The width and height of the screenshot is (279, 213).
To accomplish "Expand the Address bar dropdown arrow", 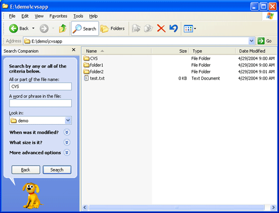I will pos(251,41).
